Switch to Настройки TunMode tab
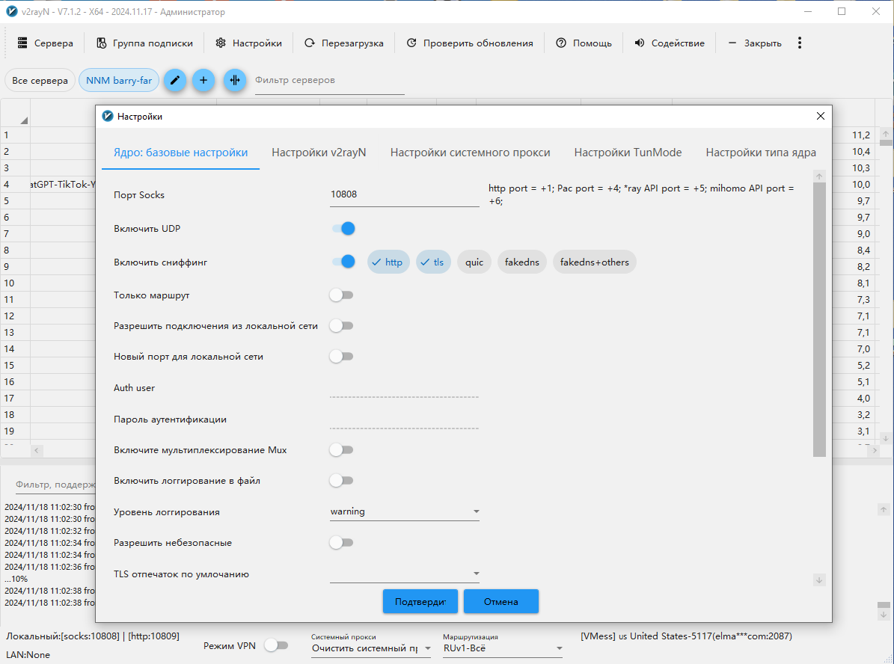The width and height of the screenshot is (894, 664). click(628, 153)
